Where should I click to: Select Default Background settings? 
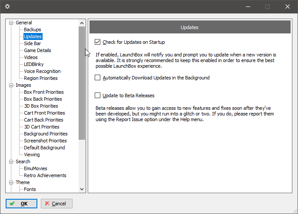coord(44,148)
